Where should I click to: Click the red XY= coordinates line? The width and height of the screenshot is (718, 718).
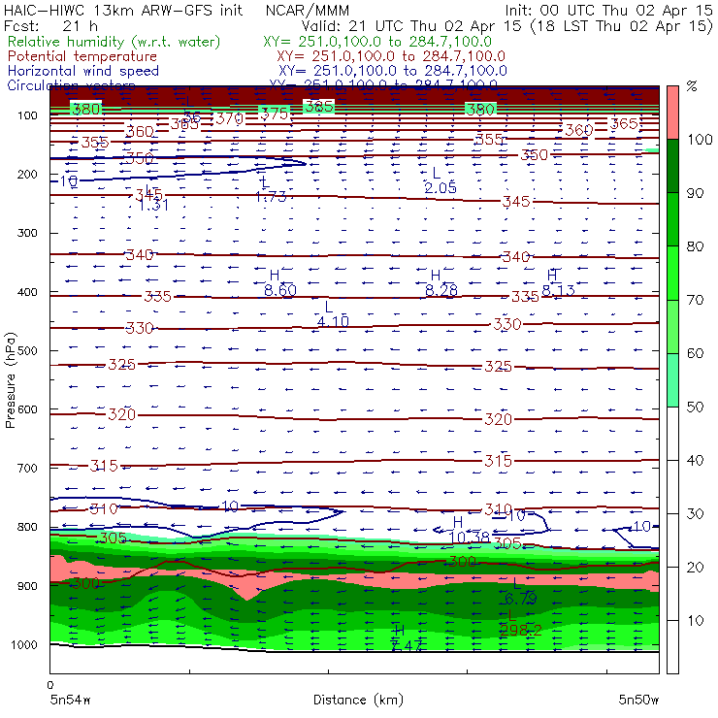pos(391,56)
